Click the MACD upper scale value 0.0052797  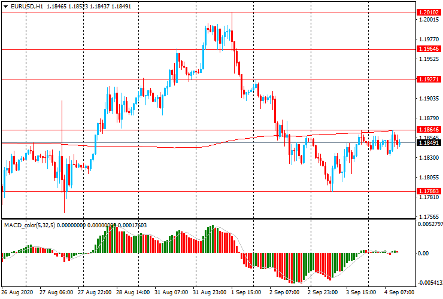pyautogui.click(x=430, y=224)
